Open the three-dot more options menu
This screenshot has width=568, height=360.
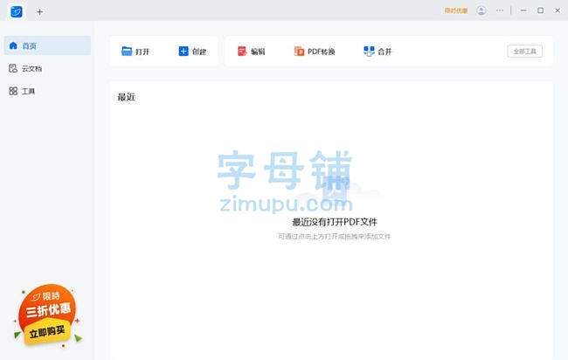click(500, 10)
